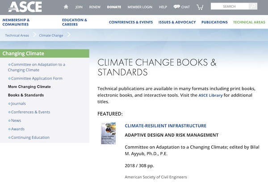Open the JOIN link
Image resolution: width=268 pixels, height=191 pixels.
pos(79,7)
